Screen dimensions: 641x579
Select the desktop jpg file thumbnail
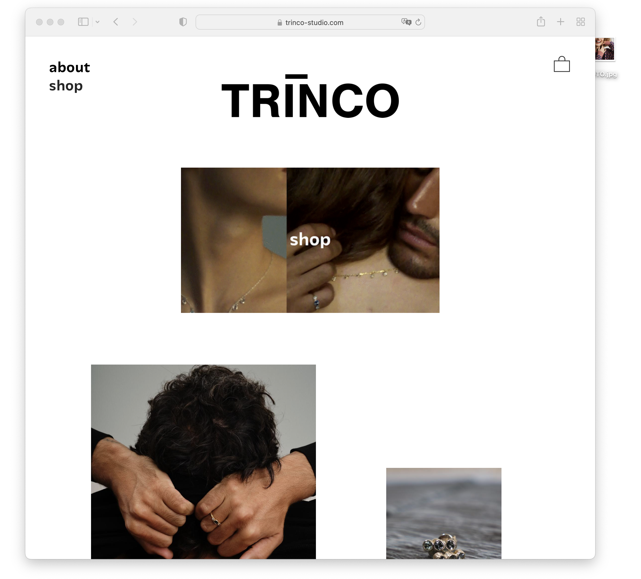pos(604,49)
